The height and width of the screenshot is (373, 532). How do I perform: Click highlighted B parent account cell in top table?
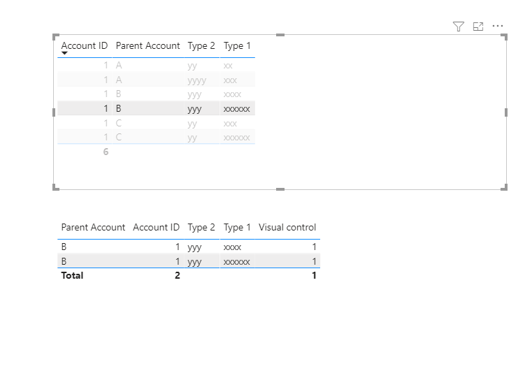click(118, 108)
